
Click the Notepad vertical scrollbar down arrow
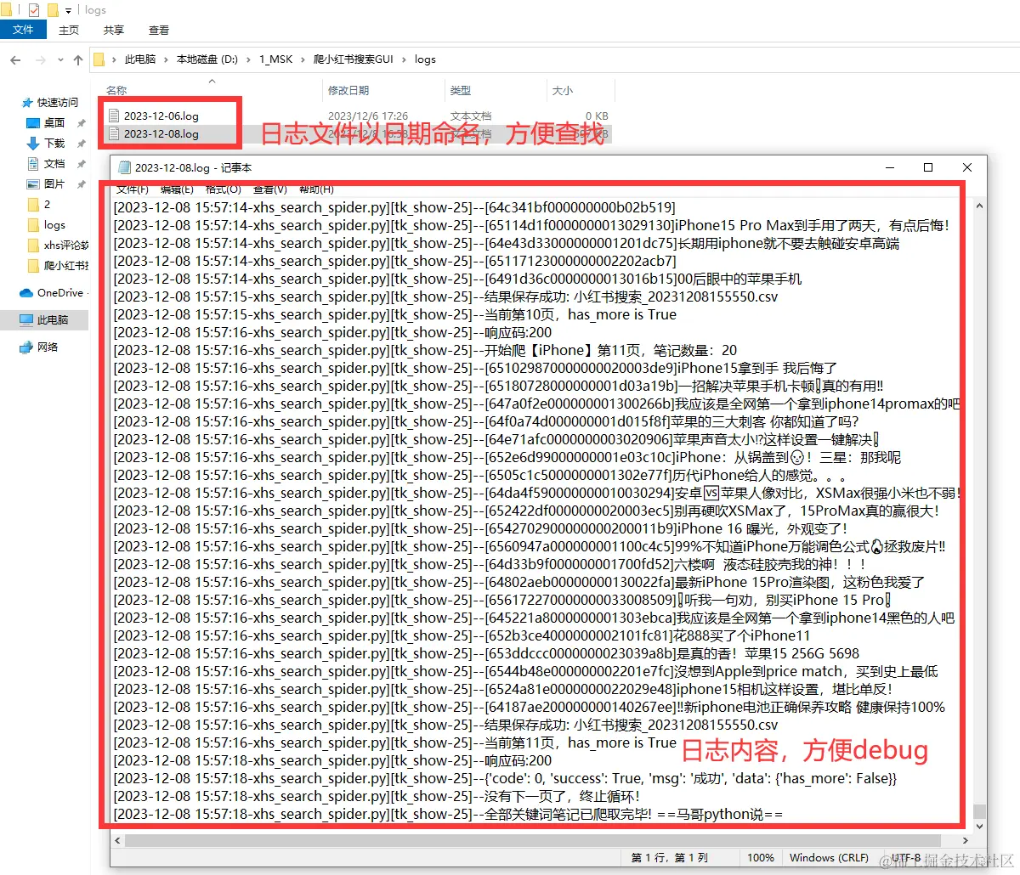pos(979,825)
